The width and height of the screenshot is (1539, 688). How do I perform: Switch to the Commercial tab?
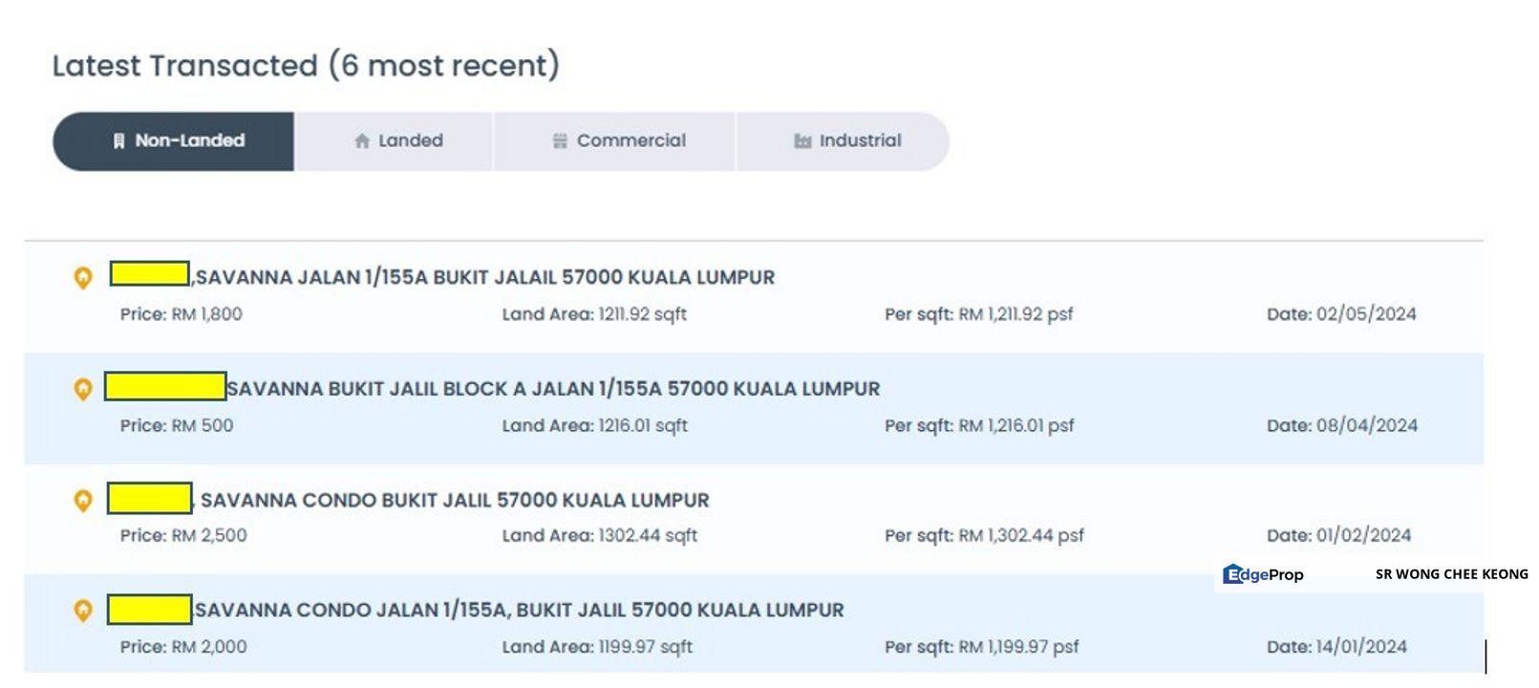613,140
